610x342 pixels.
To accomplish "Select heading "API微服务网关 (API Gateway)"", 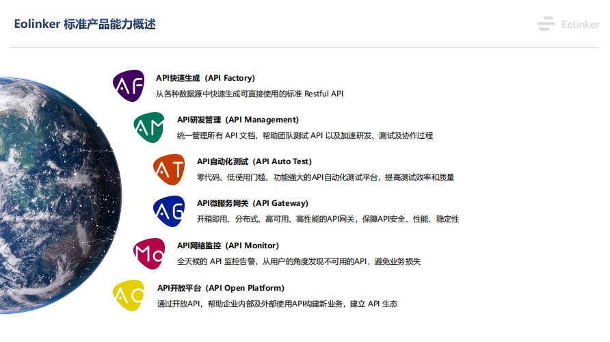I will coord(252,203).
